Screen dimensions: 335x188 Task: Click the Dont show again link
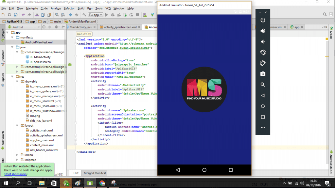pyautogui.click(x=16, y=174)
